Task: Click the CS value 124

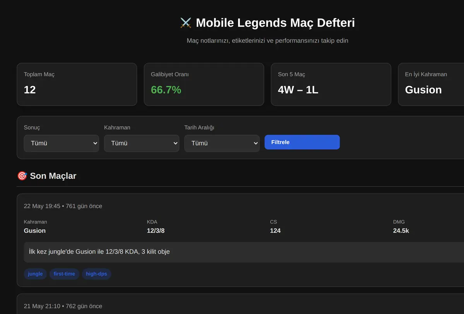Action: [275, 231]
